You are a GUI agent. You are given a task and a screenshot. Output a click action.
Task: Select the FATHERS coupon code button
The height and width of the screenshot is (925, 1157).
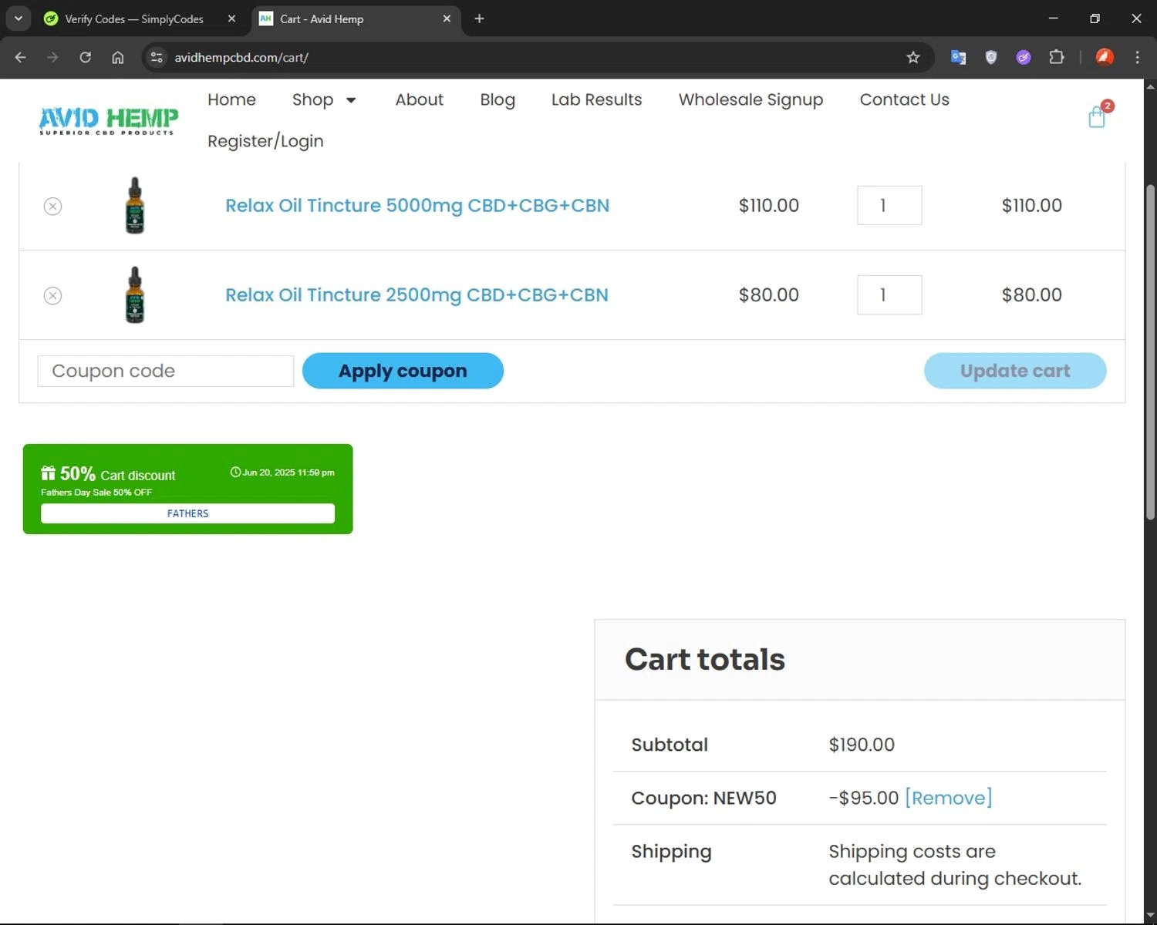click(187, 513)
